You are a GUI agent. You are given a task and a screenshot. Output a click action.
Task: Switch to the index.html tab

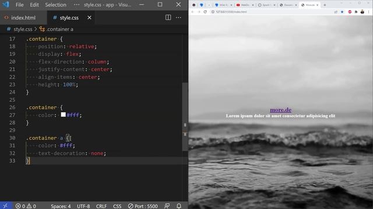coord(23,18)
